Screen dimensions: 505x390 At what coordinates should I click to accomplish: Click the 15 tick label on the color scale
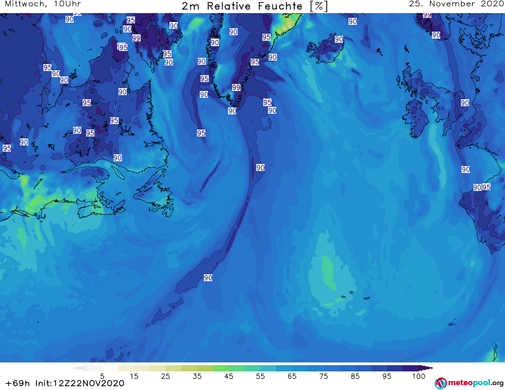(x=134, y=376)
